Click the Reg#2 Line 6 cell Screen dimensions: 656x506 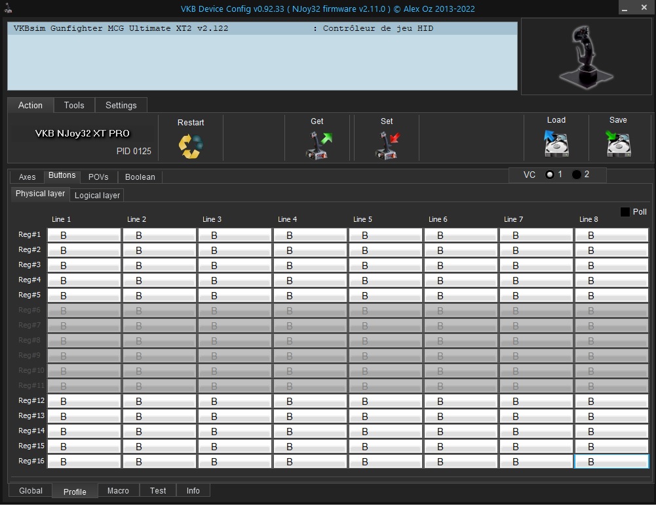461,250
